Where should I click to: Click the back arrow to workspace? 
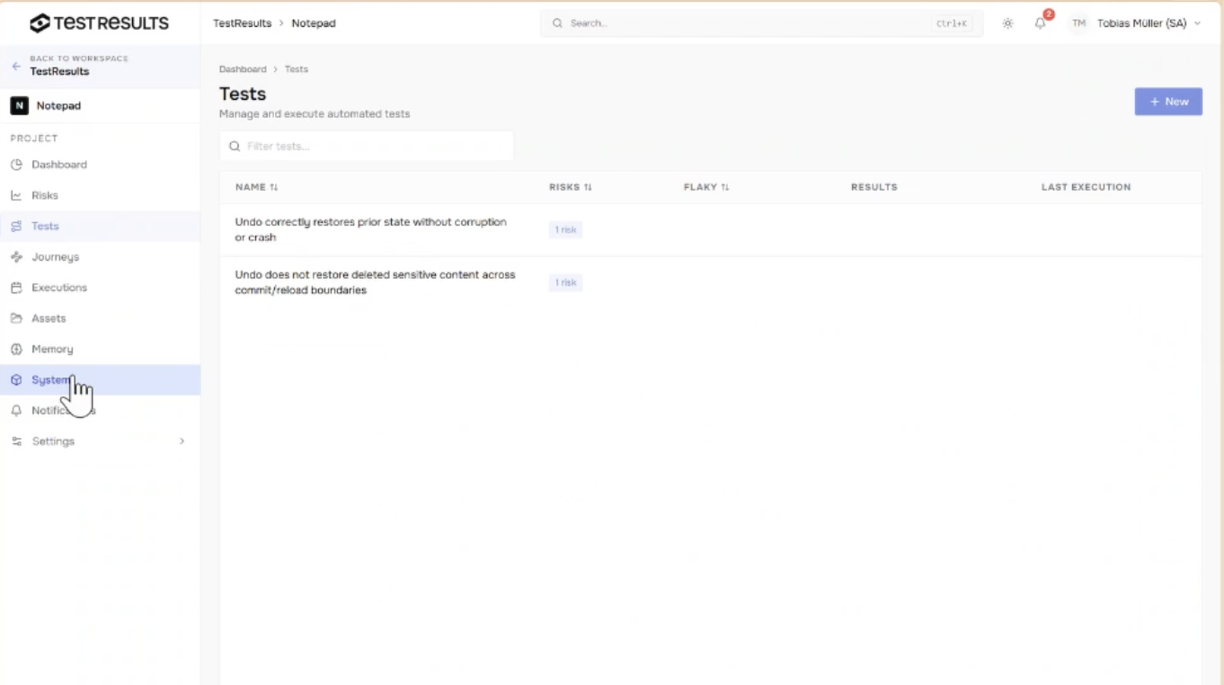[15, 67]
